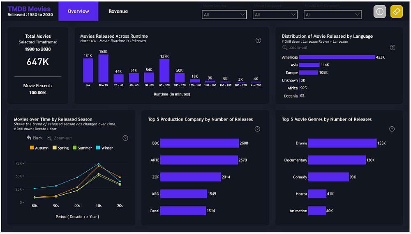
Task: Click the 423K Americas value label
Action: point(380,57)
